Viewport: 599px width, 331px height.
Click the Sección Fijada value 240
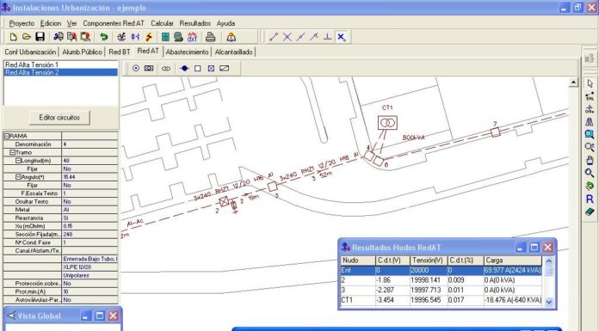coord(90,235)
